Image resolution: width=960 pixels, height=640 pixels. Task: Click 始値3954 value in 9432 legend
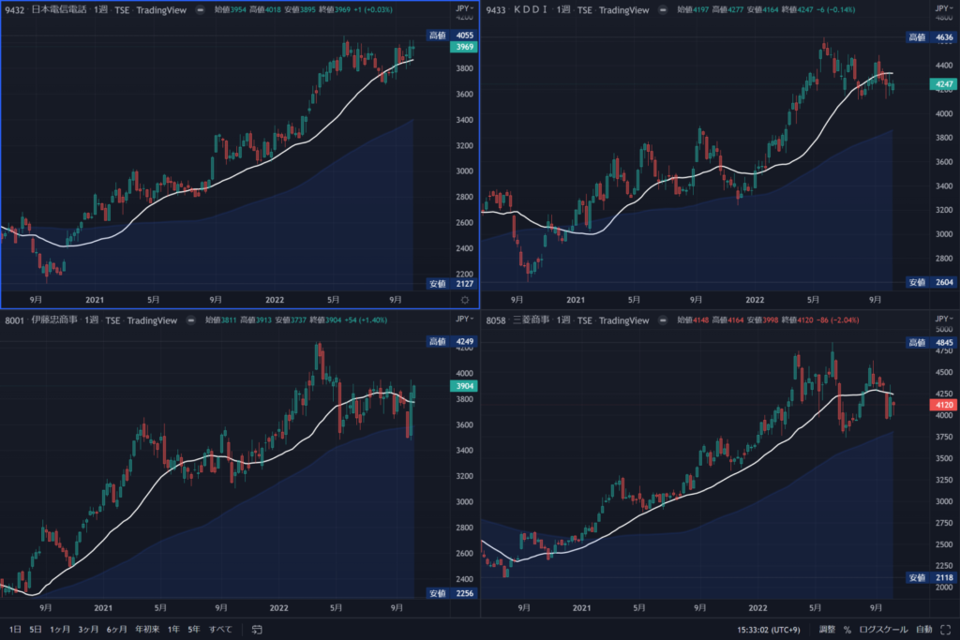(x=231, y=9)
